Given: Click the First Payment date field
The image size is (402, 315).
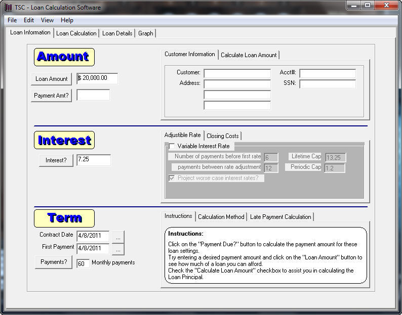Looking at the screenshot, I should click(93, 248).
